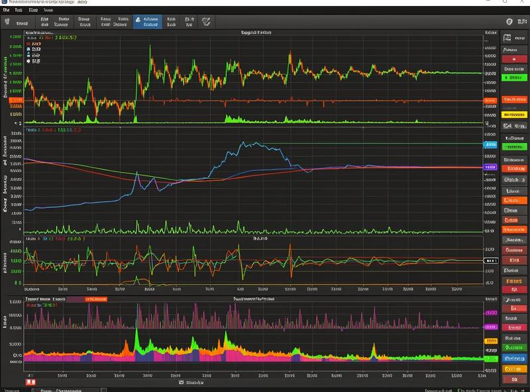Click the blue price tag on middle chart axis
This screenshot has height=392, width=530.
point(490,144)
